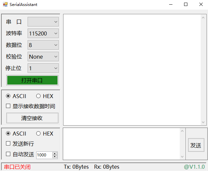Open the 串口 port dropdown
This screenshot has width=208, height=171.
tap(43, 22)
